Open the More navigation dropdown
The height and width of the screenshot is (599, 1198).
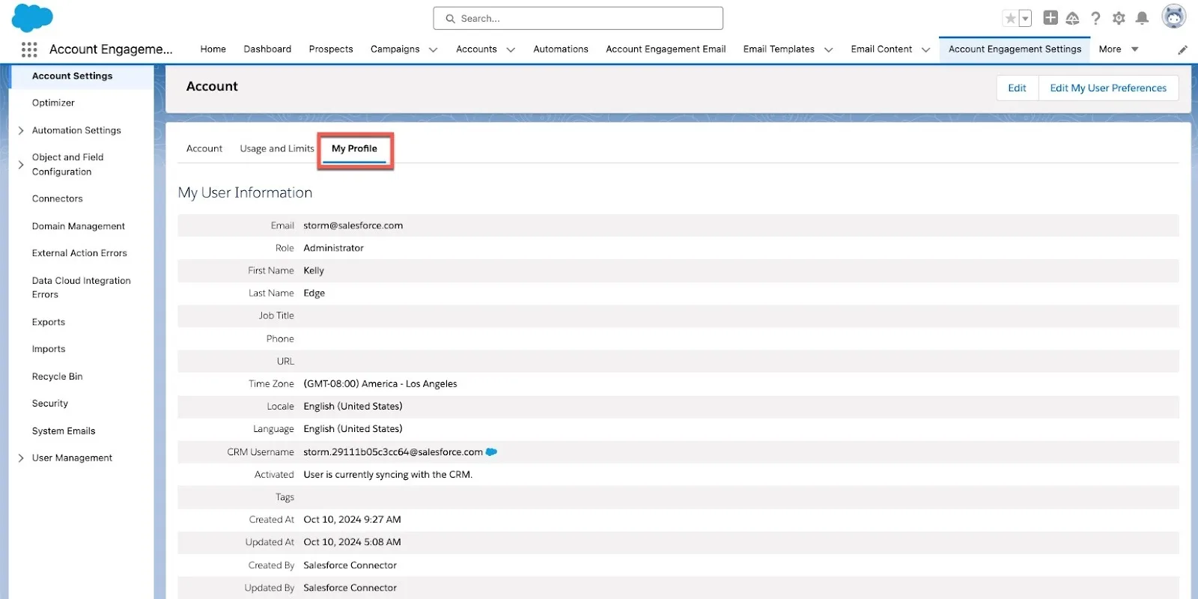1119,49
